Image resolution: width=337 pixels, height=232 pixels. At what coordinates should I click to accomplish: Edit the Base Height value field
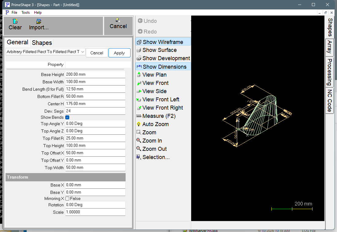(x=95, y=74)
